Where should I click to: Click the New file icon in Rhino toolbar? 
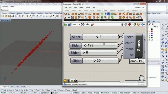2,16
